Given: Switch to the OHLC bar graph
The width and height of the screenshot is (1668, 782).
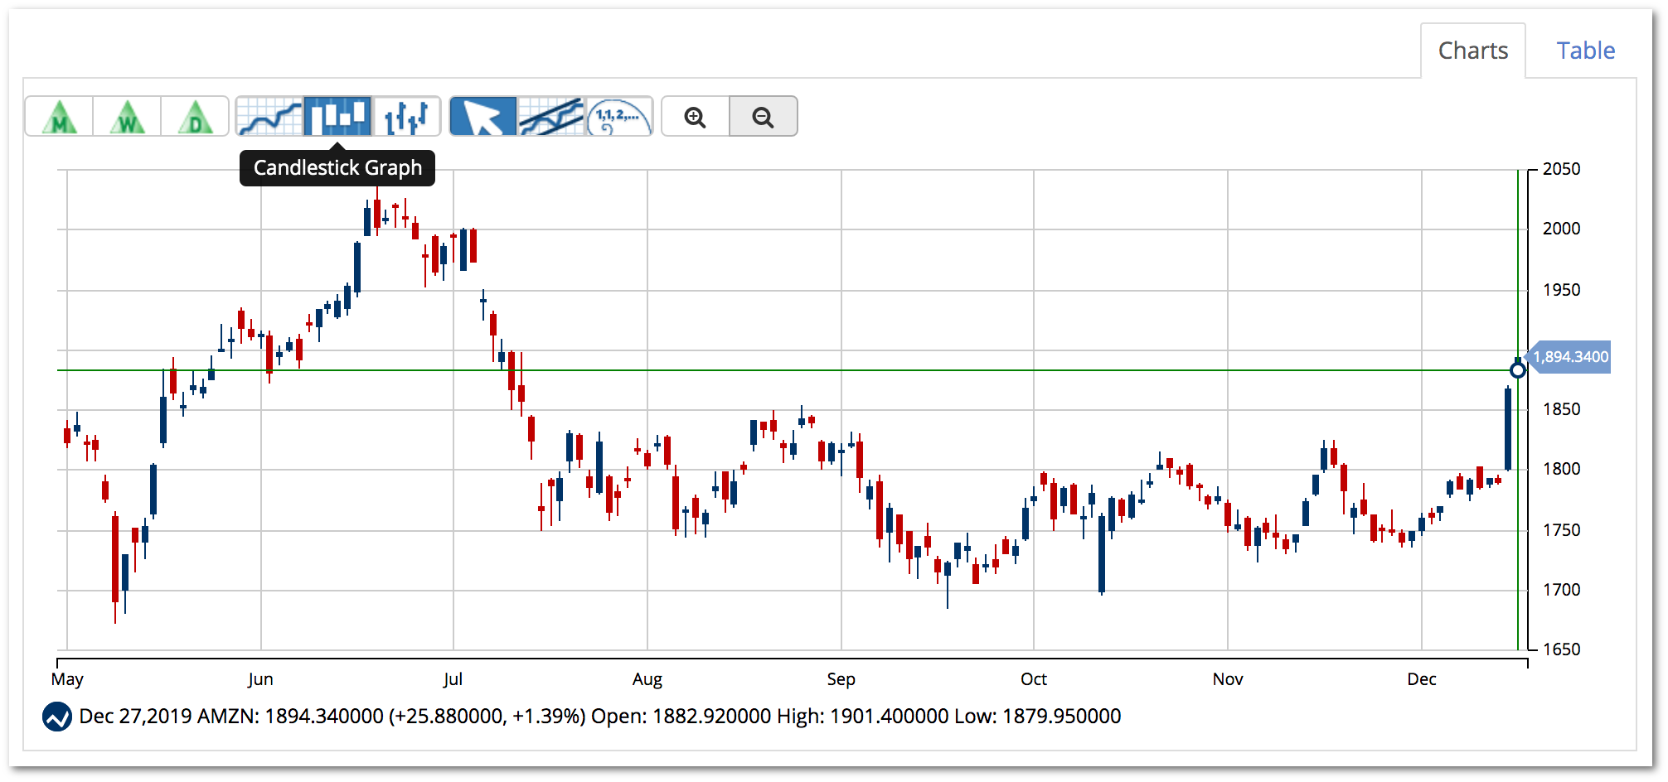Looking at the screenshot, I should [406, 116].
